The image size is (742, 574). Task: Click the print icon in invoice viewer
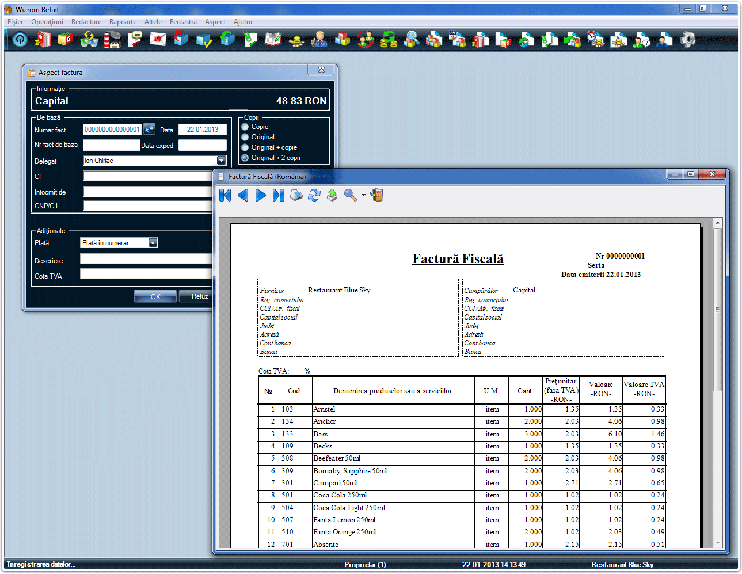(296, 196)
